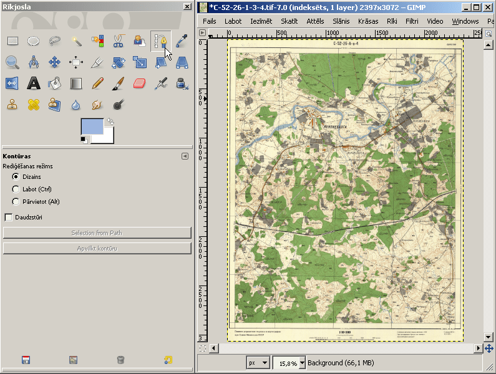496x374 pixels.
Task: Open the Skatīt menu
Action: (289, 21)
